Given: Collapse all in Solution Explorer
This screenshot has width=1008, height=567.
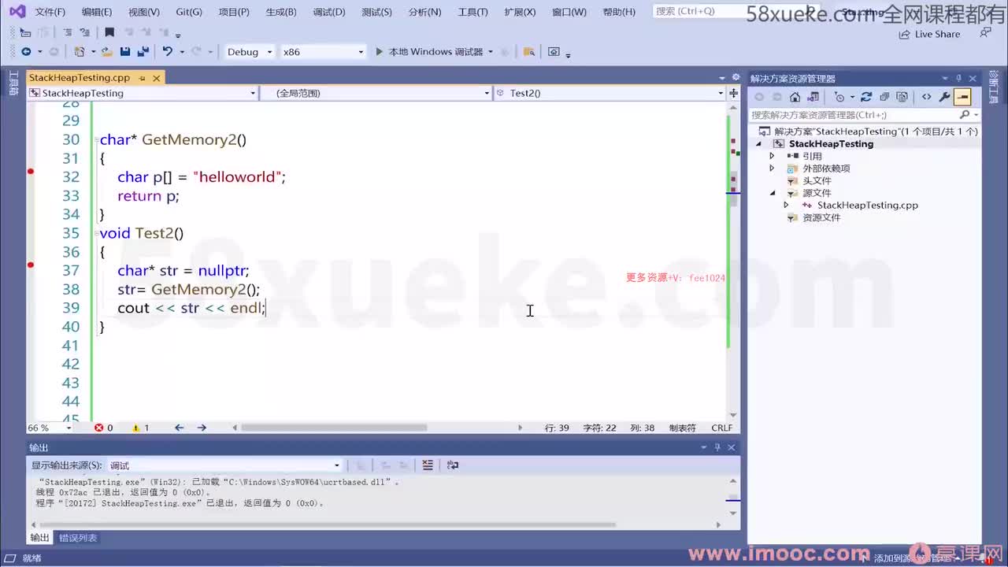Looking at the screenshot, I should click(x=884, y=97).
